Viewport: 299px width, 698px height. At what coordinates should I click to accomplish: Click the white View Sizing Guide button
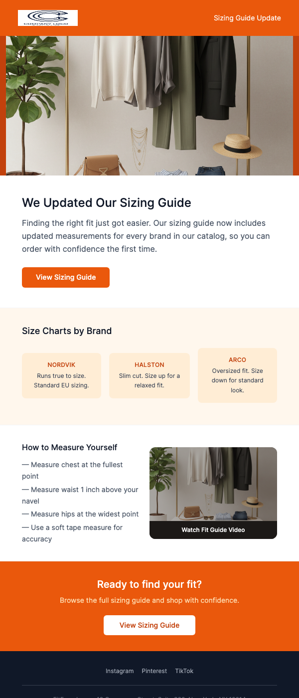149,625
